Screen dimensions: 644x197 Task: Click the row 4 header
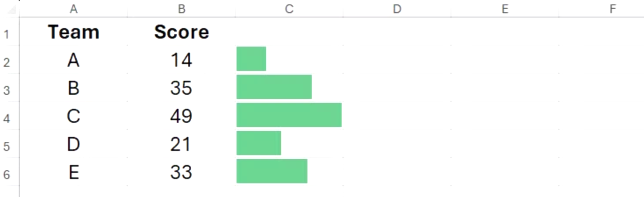[x=7, y=118]
